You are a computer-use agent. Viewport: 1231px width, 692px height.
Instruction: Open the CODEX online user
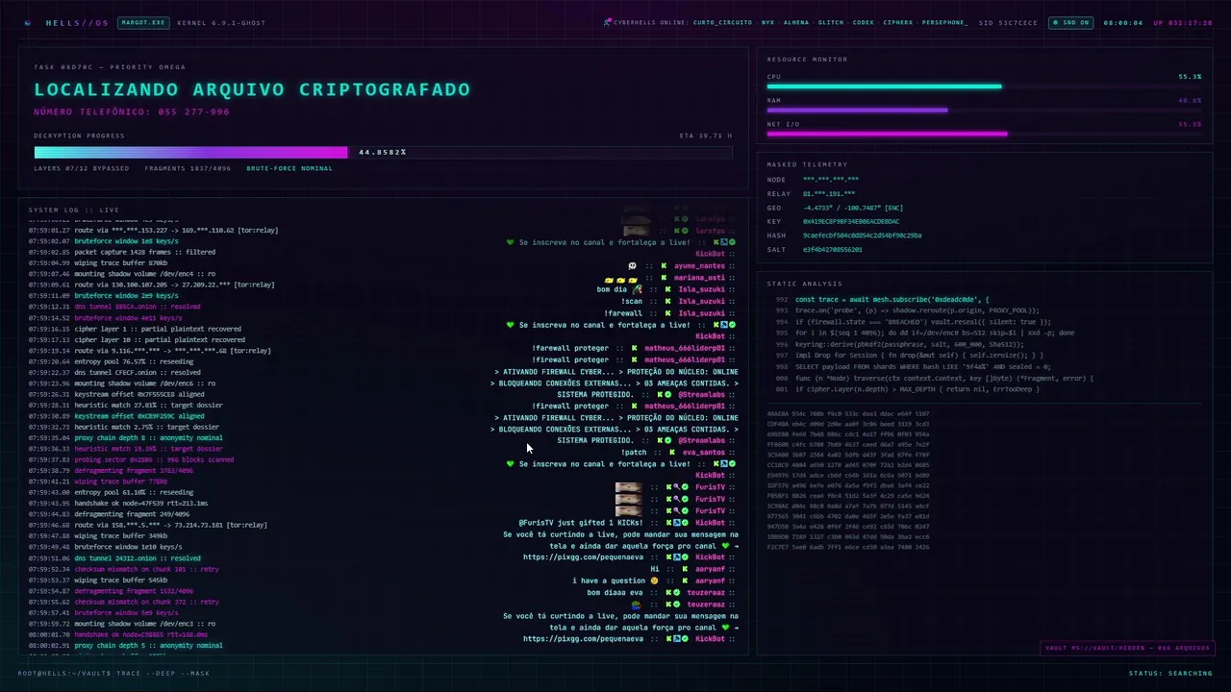pyautogui.click(x=864, y=22)
